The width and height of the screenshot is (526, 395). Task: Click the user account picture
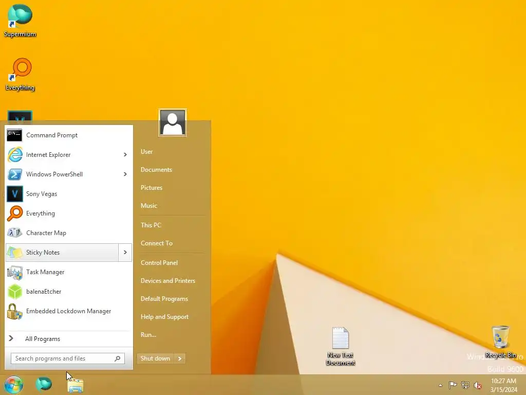point(173,122)
